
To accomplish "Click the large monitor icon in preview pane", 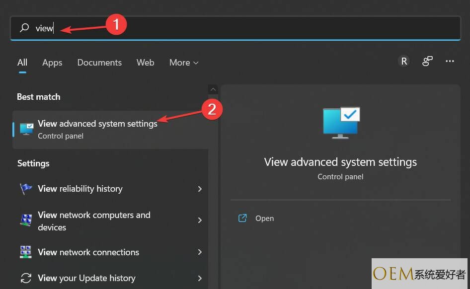I will pyautogui.click(x=341, y=122).
